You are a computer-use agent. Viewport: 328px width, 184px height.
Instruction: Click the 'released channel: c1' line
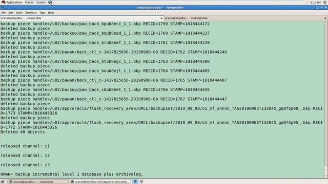(25, 146)
